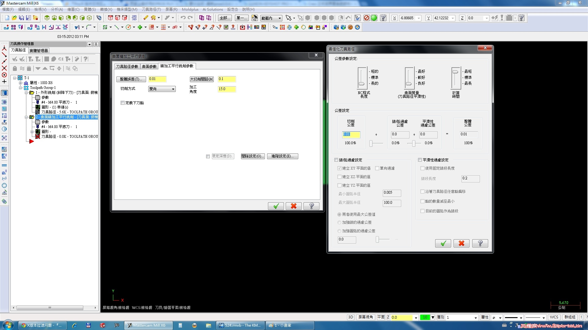Check the 線/弧過慮設定 checkbox
This screenshot has width=588, height=330.
336,160
